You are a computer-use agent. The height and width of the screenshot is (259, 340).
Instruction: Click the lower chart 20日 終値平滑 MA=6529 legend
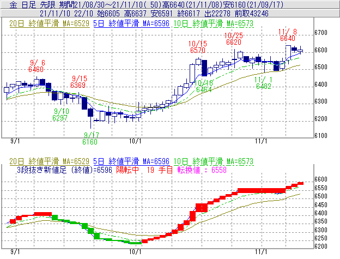point(50,161)
